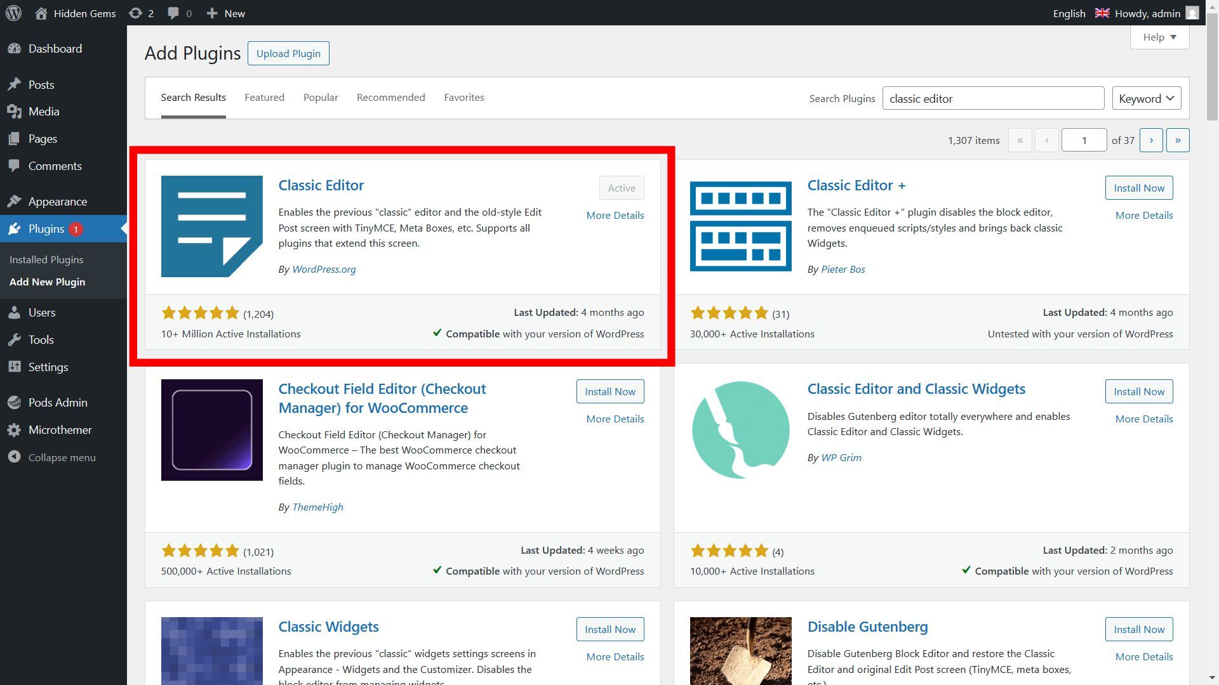Click the Classic Editor plugin title
Viewport: 1219px width, 685px height.
pyautogui.click(x=321, y=185)
